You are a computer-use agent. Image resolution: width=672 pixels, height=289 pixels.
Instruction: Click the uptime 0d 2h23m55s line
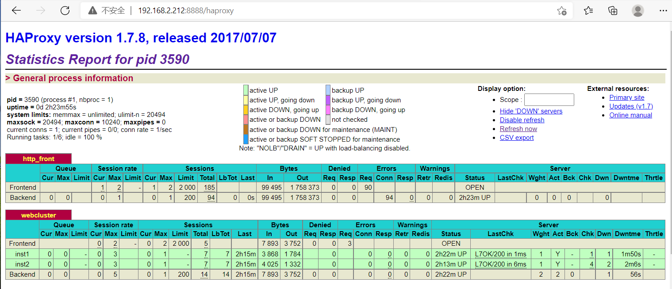tap(42, 107)
